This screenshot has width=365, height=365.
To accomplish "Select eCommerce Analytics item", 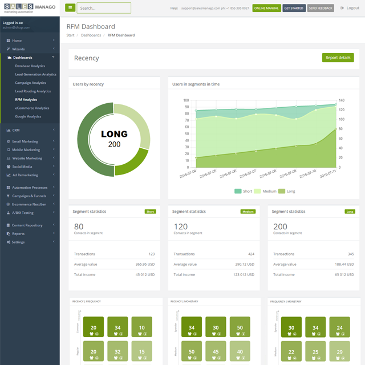I will click(x=32, y=108).
